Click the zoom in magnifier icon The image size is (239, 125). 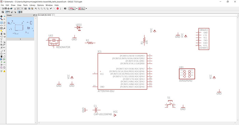[x=39, y=9]
